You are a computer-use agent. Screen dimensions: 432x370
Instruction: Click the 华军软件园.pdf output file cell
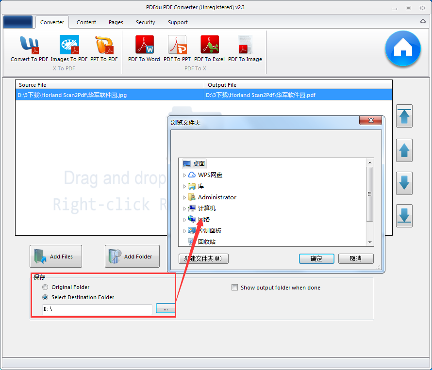pos(298,95)
